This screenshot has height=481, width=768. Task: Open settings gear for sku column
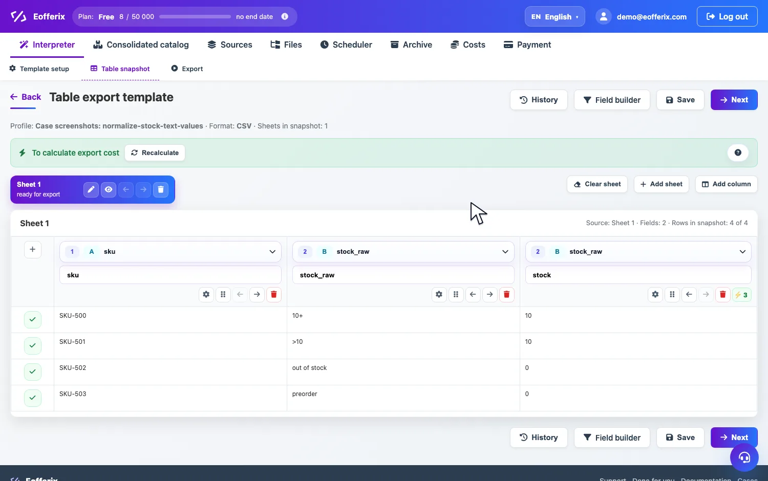[x=206, y=294]
